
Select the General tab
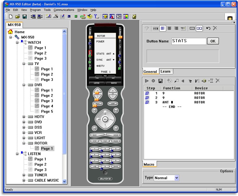click(150, 71)
